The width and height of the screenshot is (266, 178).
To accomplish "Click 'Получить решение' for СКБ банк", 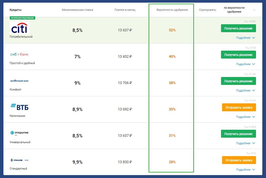I will [x=238, y=55].
